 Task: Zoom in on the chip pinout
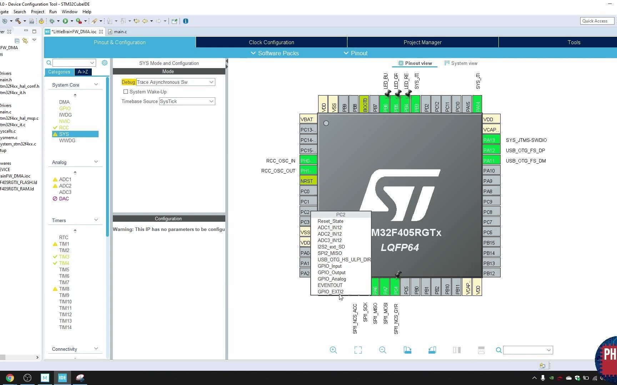[x=333, y=350]
